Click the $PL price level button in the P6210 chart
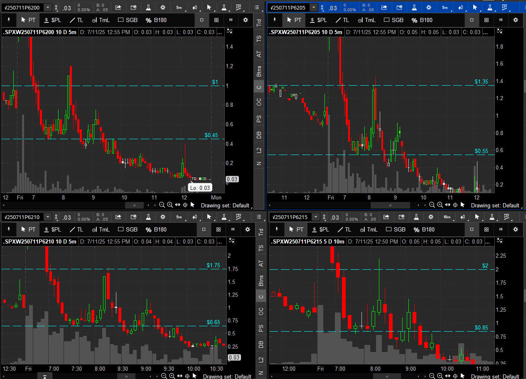 53,229
